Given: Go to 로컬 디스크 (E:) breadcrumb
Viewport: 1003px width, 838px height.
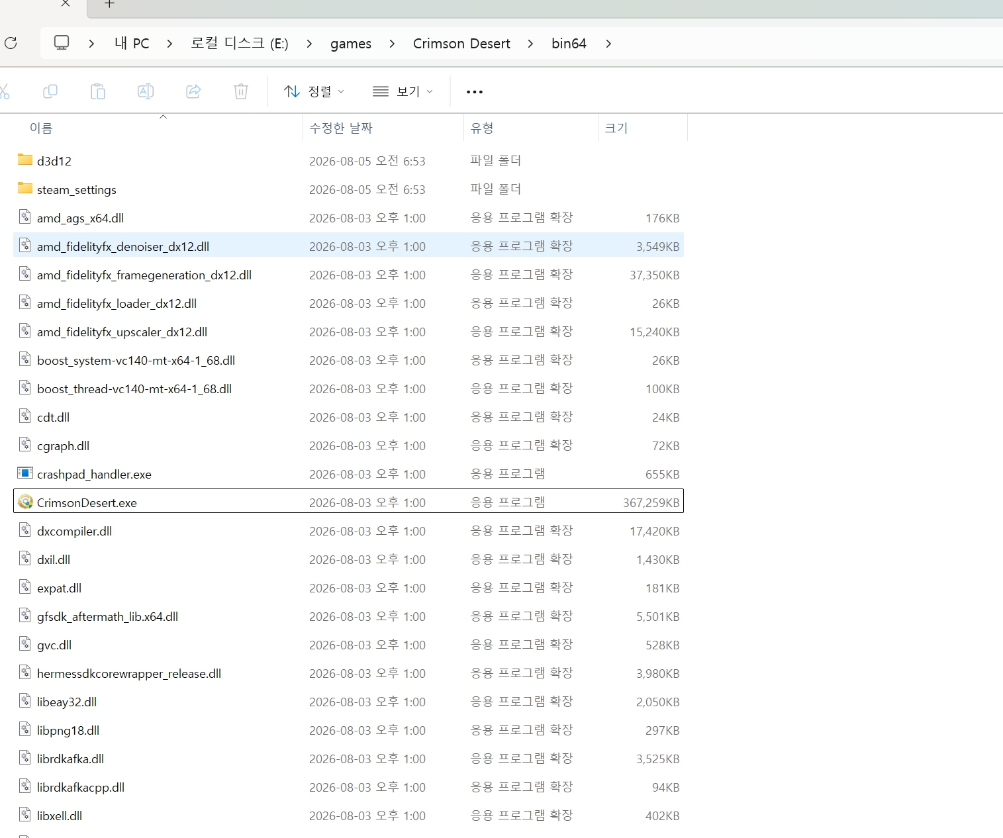Looking at the screenshot, I should [240, 44].
